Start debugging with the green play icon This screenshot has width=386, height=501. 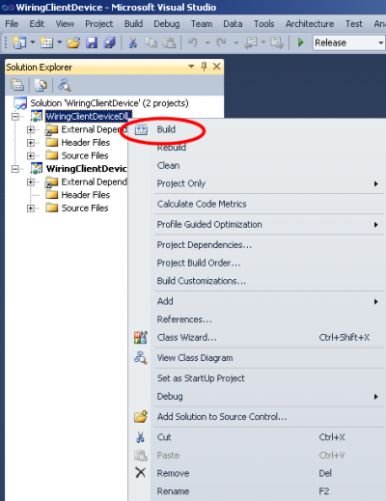[x=301, y=42]
